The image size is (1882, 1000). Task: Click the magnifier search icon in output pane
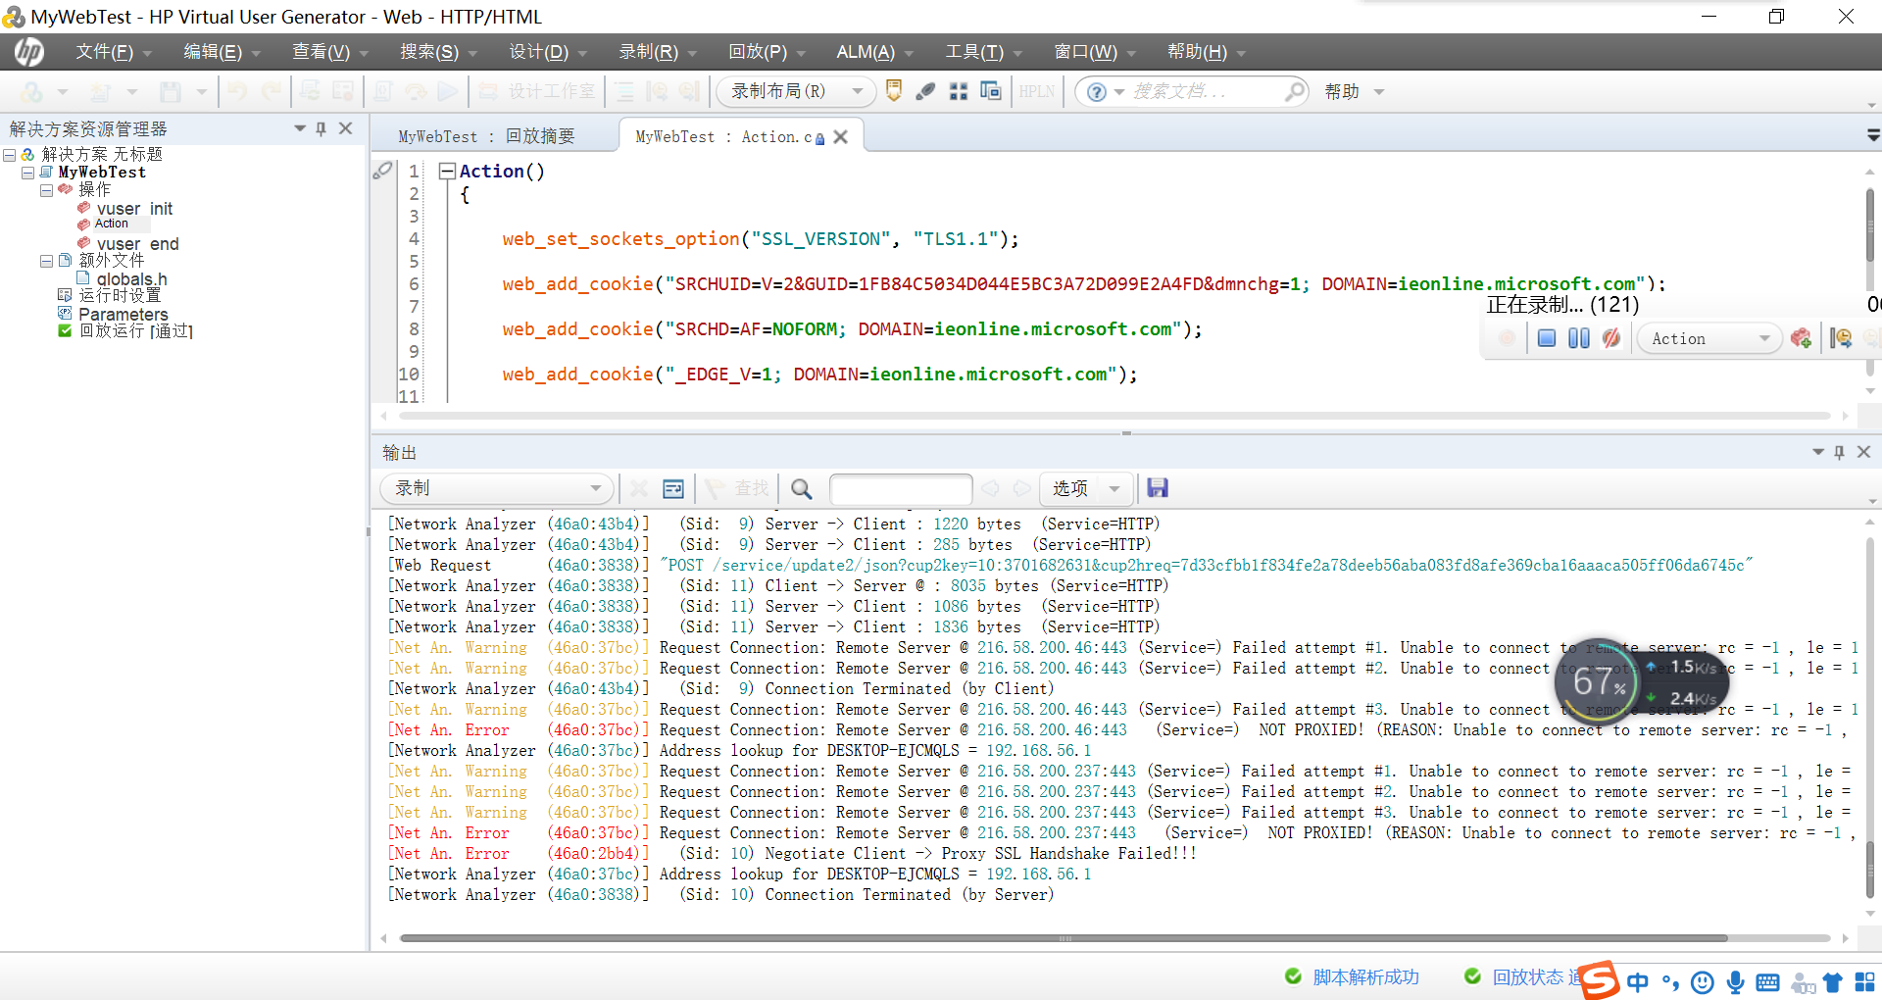click(x=801, y=488)
